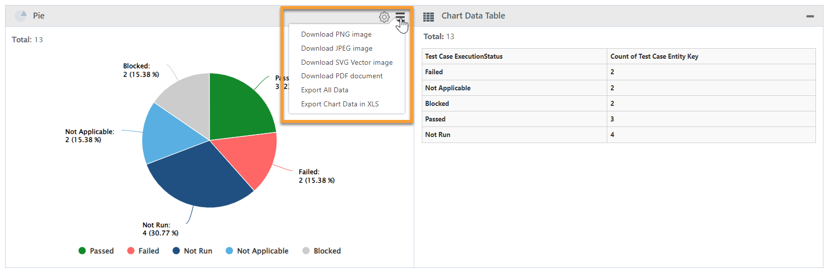Select Download PNG image
The image size is (827, 275).
coord(336,34)
